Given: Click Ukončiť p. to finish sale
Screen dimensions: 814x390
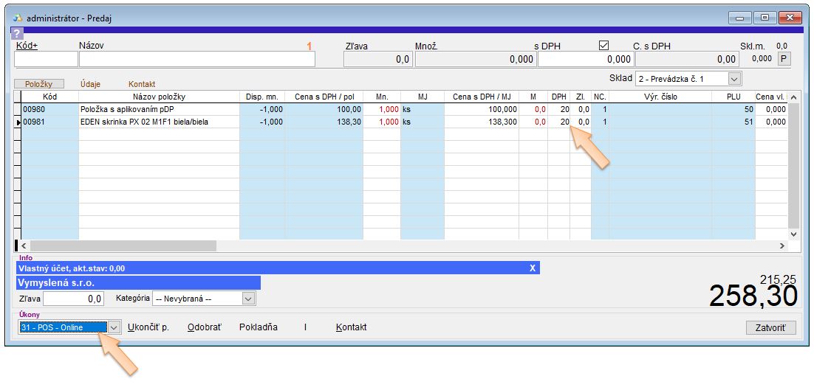Looking at the screenshot, I should coord(148,327).
